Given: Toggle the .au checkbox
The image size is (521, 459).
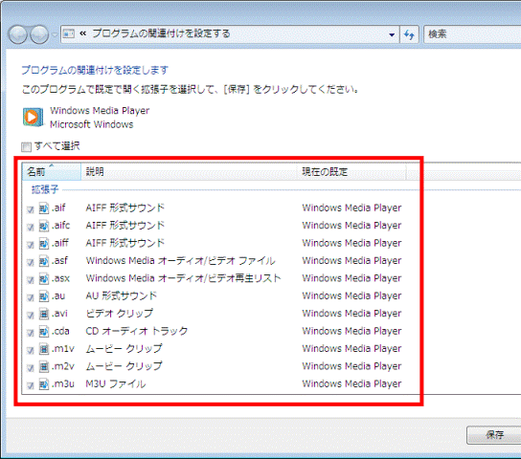Looking at the screenshot, I should pos(31,297).
